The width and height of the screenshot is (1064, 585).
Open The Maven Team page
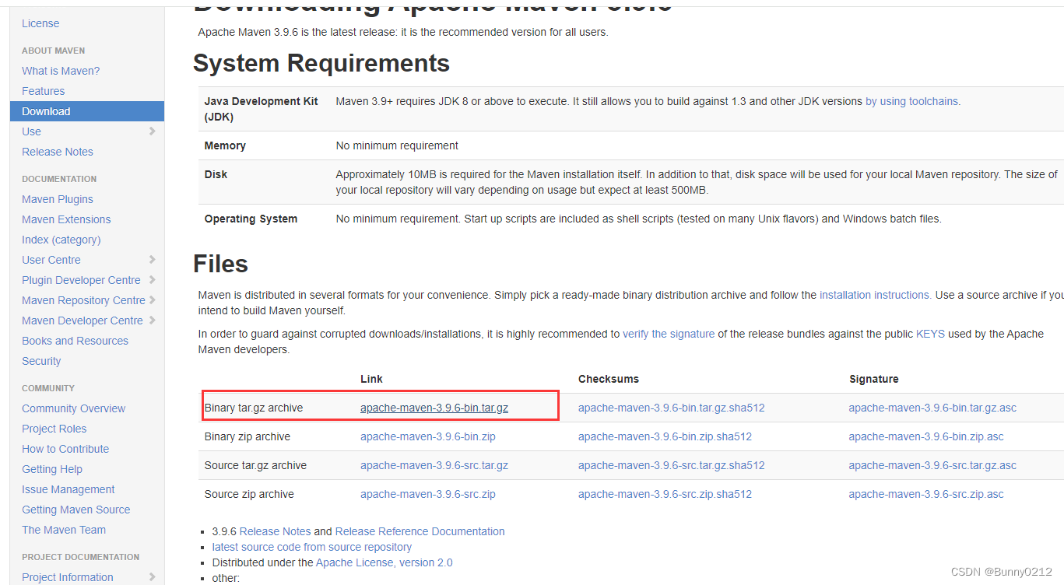click(x=64, y=530)
